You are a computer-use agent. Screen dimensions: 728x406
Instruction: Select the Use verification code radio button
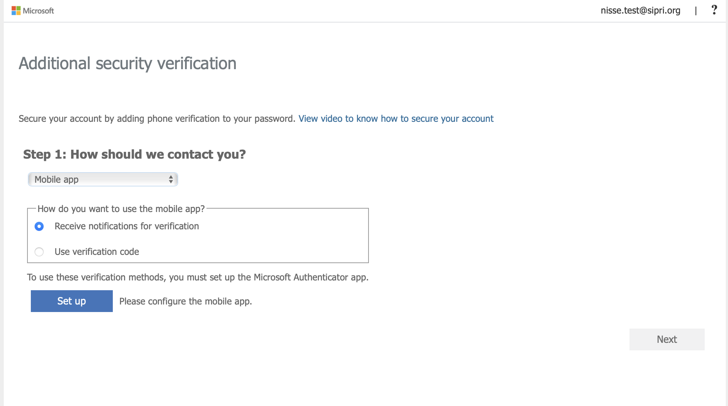(39, 252)
